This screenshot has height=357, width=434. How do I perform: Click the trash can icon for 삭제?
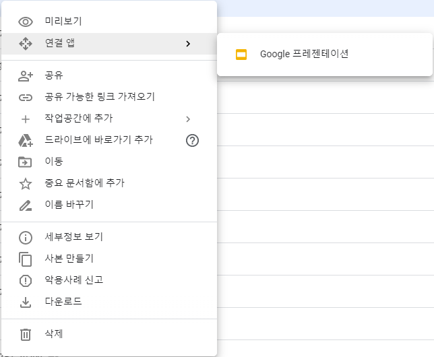tap(26, 334)
